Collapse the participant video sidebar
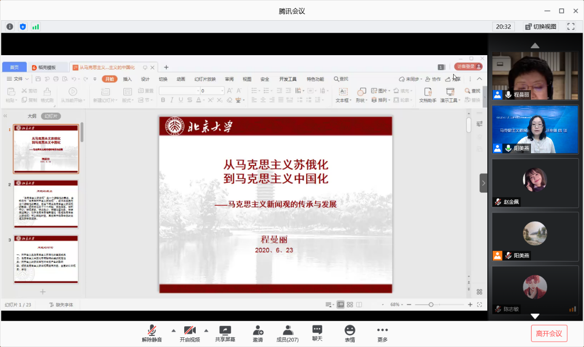 pos(483,183)
